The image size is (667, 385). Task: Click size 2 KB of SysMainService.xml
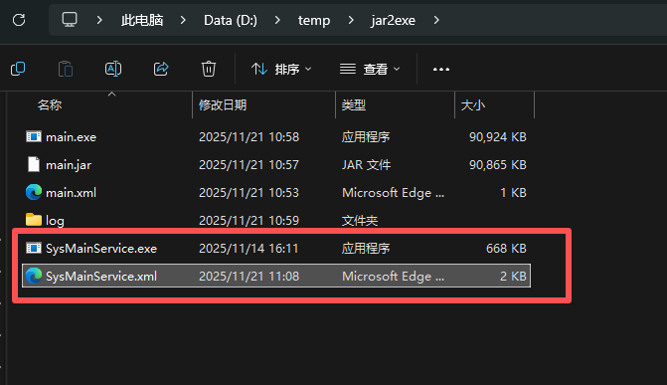pyautogui.click(x=514, y=277)
